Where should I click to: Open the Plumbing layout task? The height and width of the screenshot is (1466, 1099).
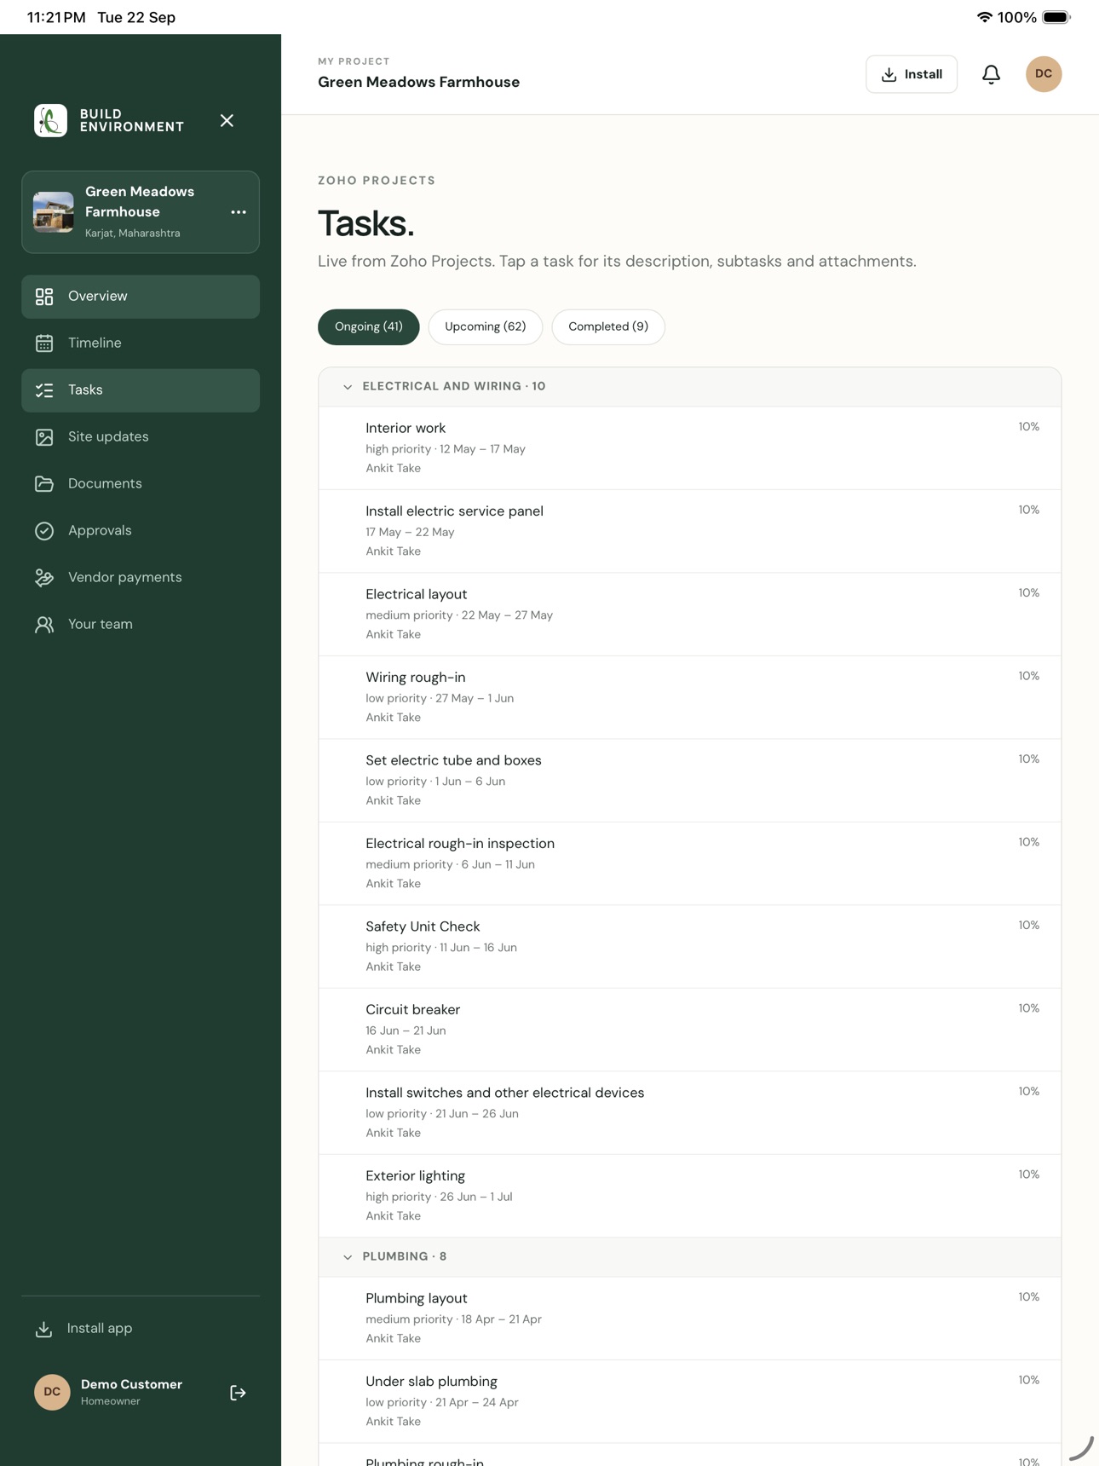(690, 1319)
